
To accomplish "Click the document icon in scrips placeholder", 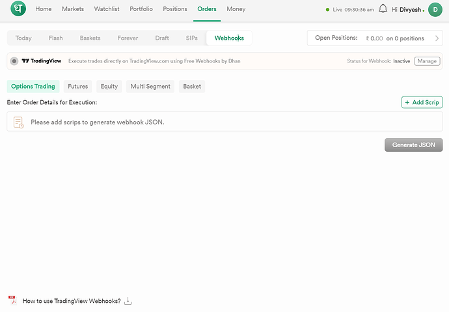I will [x=19, y=122].
